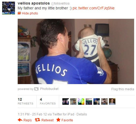View the 4 Favorites list
136x124 pixels.
click(48, 102)
